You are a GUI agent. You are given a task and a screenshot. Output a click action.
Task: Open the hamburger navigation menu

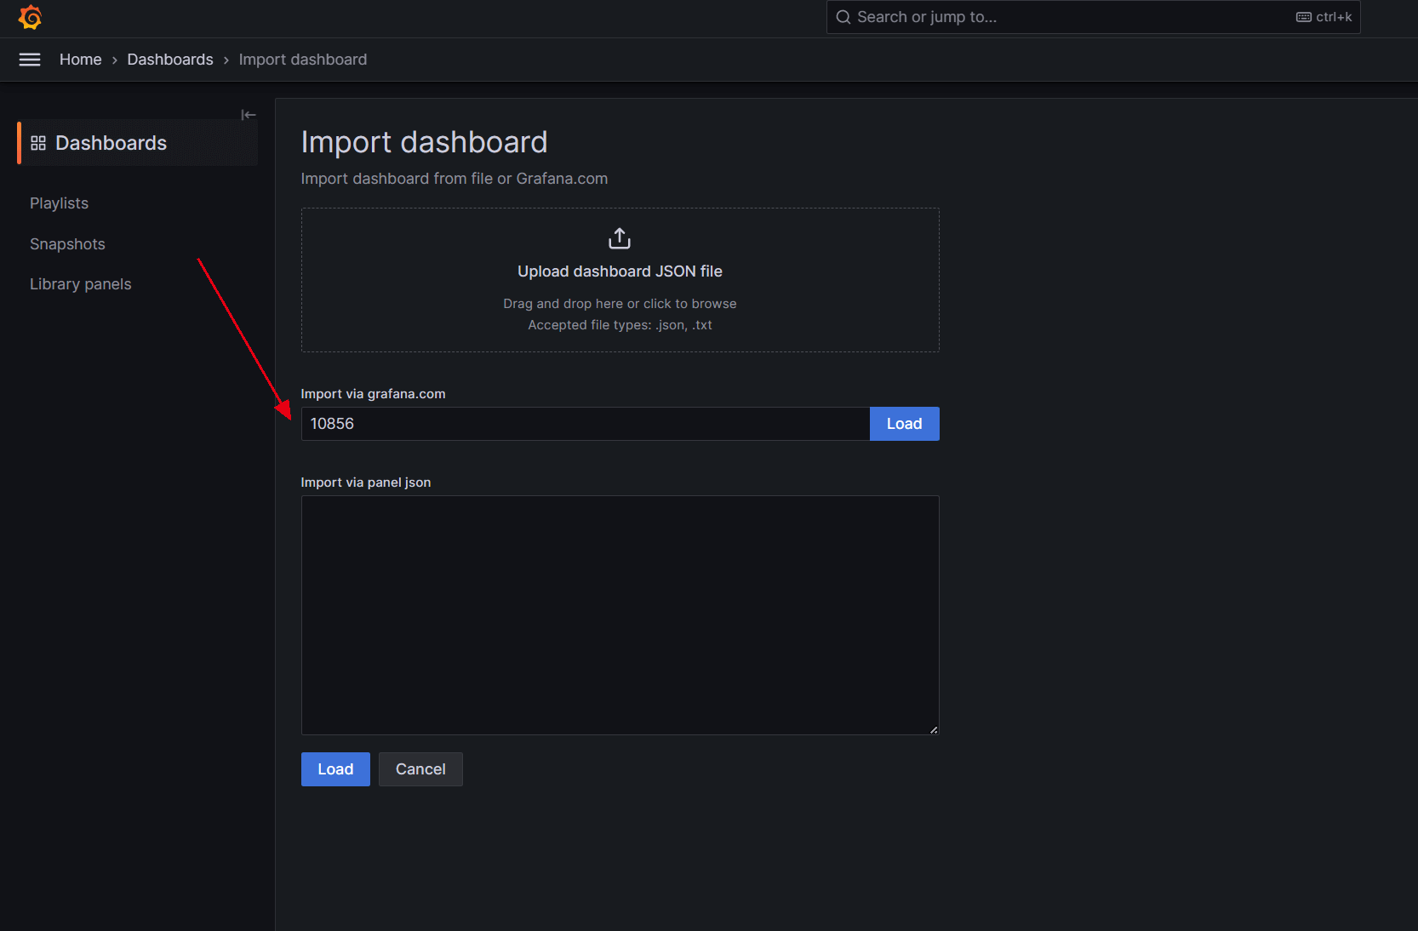click(x=30, y=60)
